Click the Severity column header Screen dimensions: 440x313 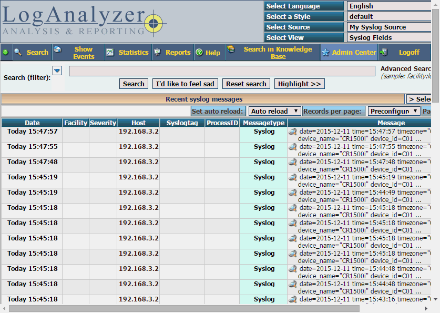[x=103, y=123]
